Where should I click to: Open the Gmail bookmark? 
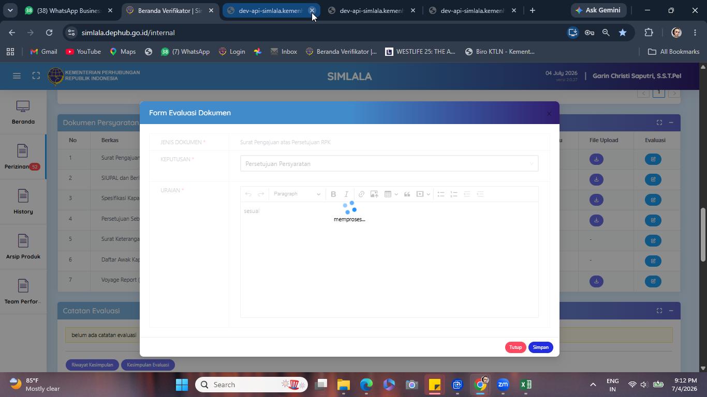(x=43, y=52)
